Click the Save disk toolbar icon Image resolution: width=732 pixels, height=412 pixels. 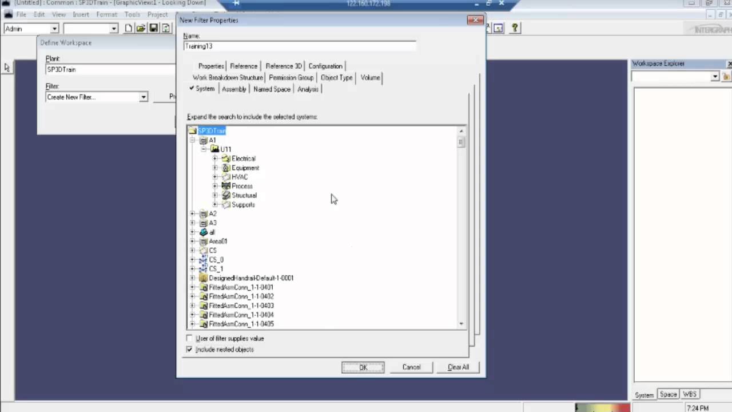(x=153, y=28)
